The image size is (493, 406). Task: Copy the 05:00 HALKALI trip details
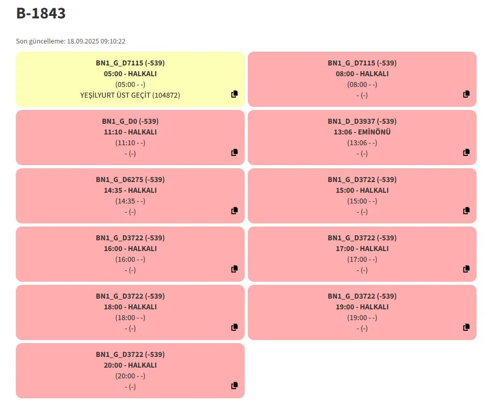(x=234, y=94)
